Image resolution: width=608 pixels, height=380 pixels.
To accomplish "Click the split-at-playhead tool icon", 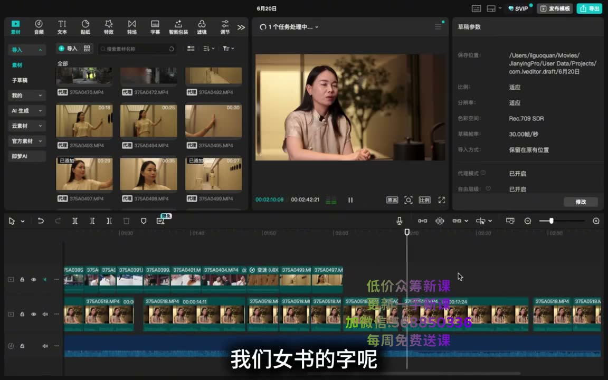I will (x=75, y=221).
